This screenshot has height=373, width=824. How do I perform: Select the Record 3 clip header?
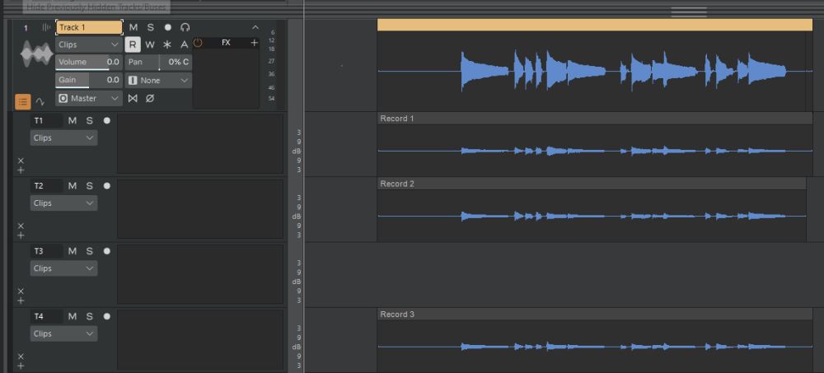595,315
